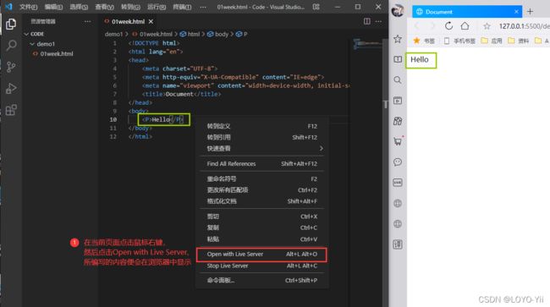Choose Open with Live Server
The image size is (550, 307).
tap(262, 255)
